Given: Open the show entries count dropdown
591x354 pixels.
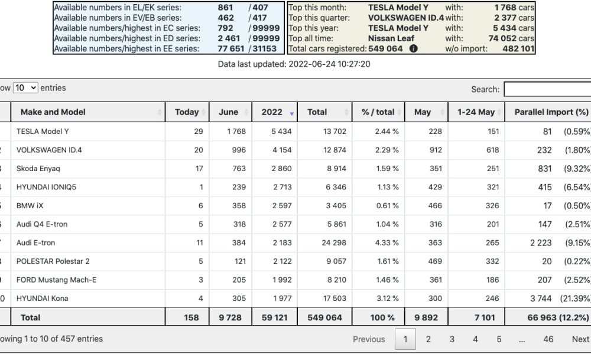Looking at the screenshot, I should (x=25, y=88).
